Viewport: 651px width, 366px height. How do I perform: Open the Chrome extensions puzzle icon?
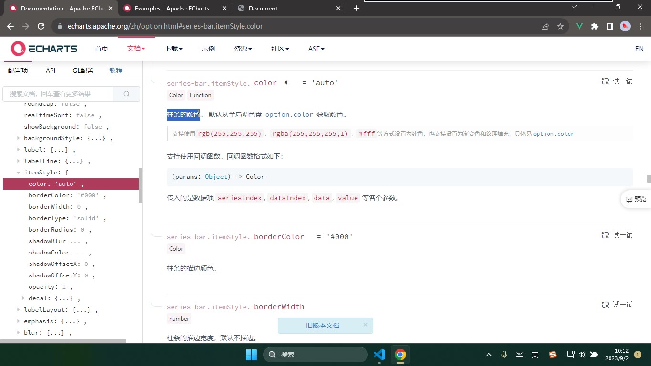[x=594, y=26]
